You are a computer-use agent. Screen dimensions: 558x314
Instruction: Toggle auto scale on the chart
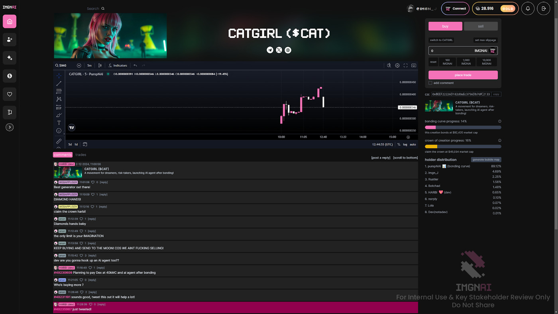(x=413, y=145)
